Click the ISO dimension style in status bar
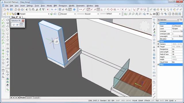The height and width of the screenshot is (103, 184). pos(109,100)
